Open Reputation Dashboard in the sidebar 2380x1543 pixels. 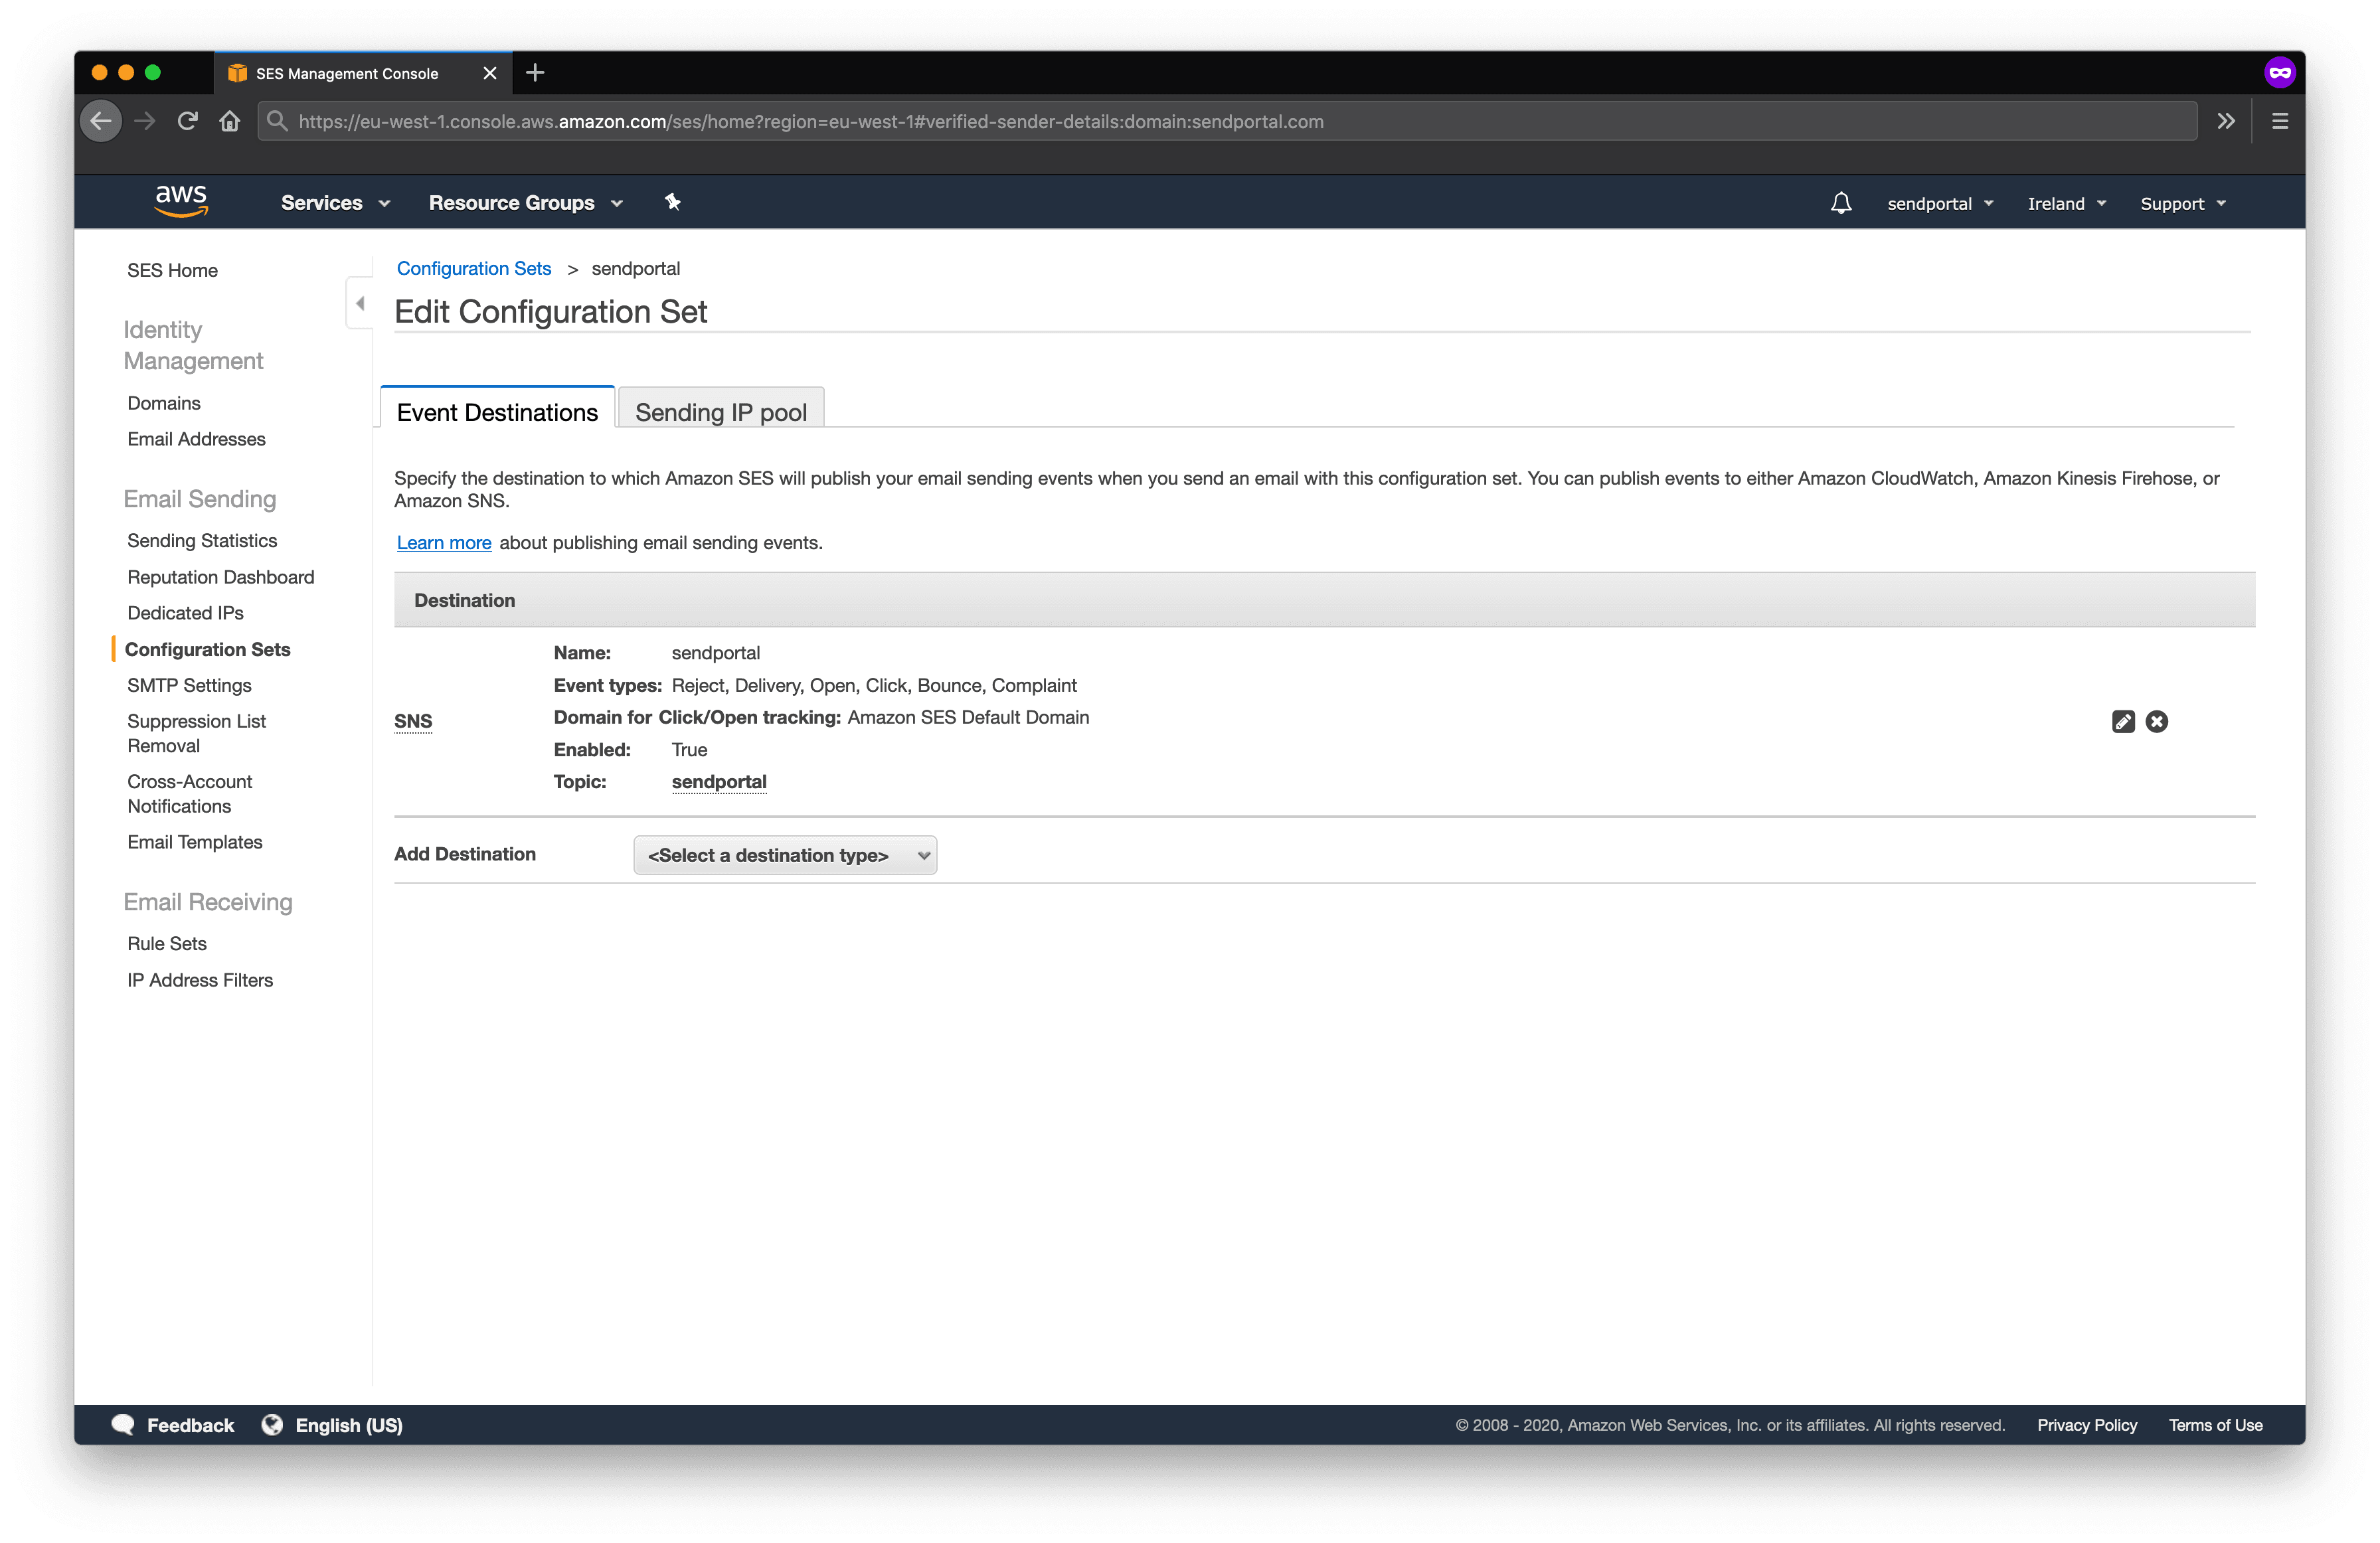tap(221, 577)
